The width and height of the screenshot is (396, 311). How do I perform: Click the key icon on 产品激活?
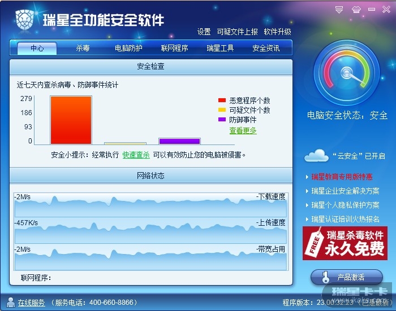325,277
